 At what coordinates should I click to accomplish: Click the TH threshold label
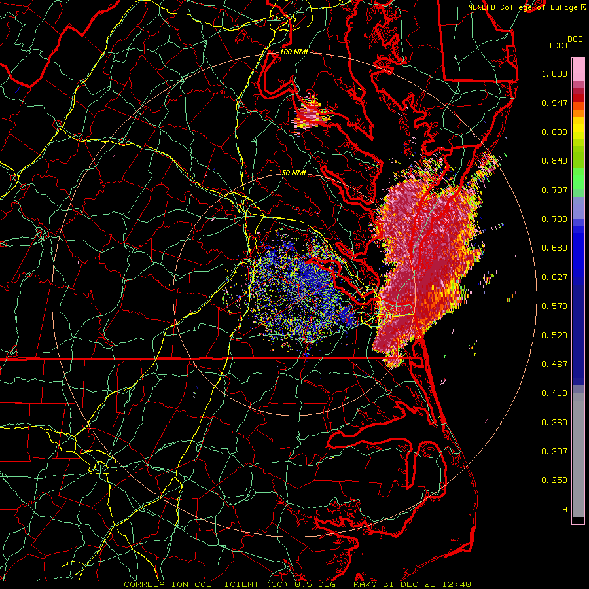(x=562, y=510)
